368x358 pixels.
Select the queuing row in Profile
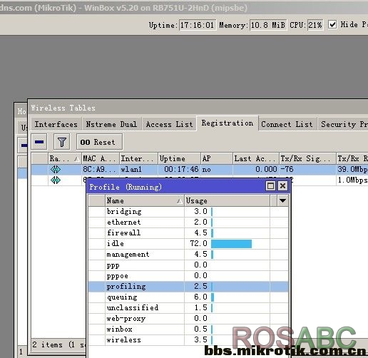point(188,297)
